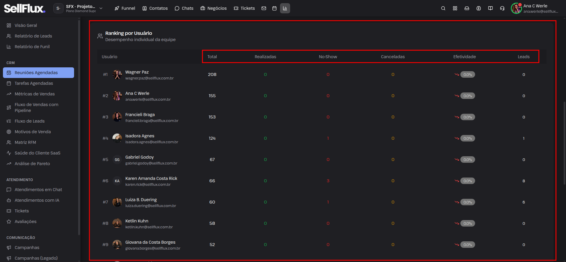This screenshot has height=262, width=566.
Task: Open Tarefas Agendadas
Action: tap(38, 83)
